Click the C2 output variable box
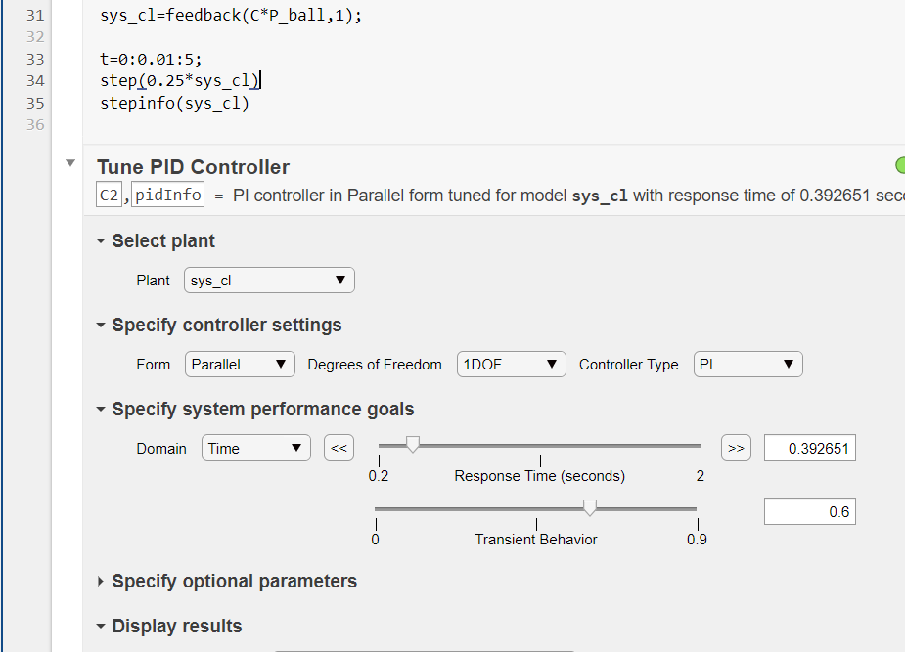The height and width of the screenshot is (652, 905). [x=109, y=195]
